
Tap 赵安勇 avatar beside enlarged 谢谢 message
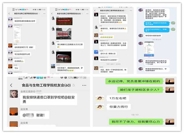(14, 112)
